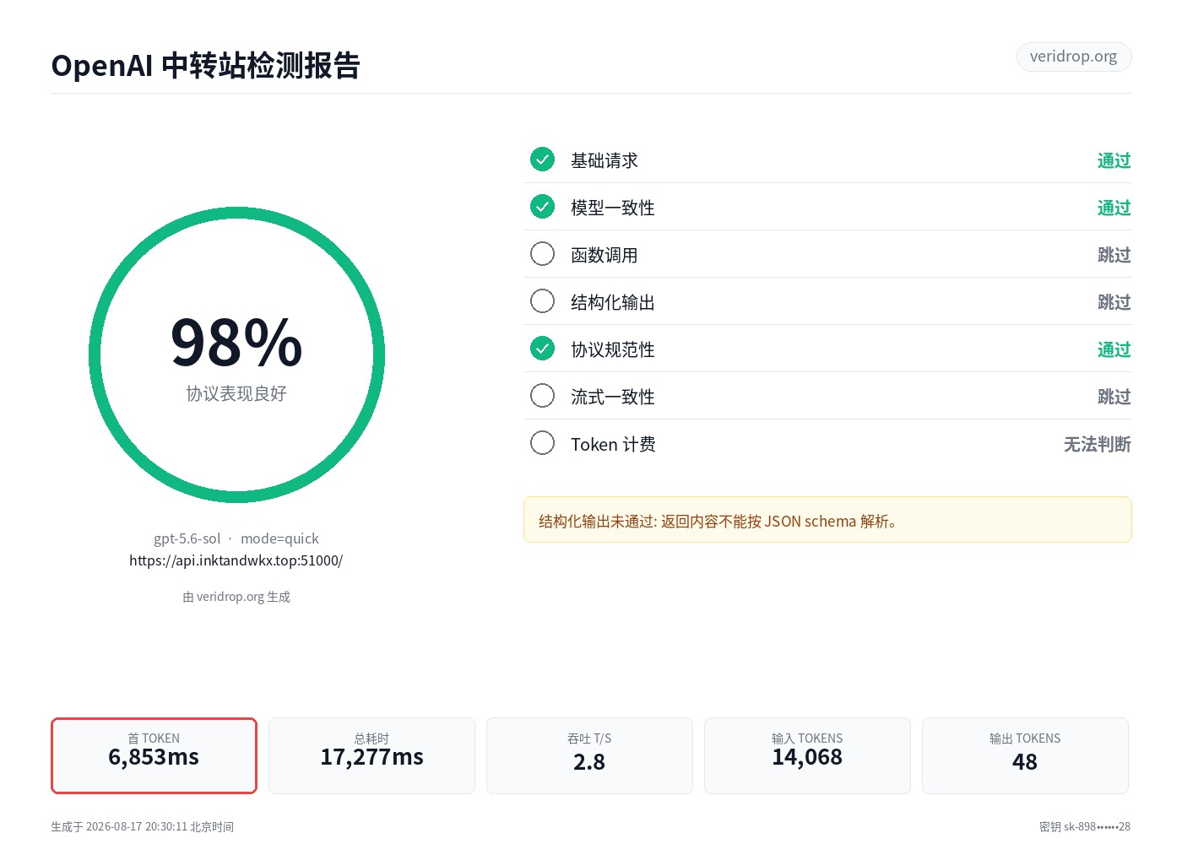Viewport: 1182px width, 844px height.
Task: Click the green check icon beside 协议规范性
Action: pos(542,348)
